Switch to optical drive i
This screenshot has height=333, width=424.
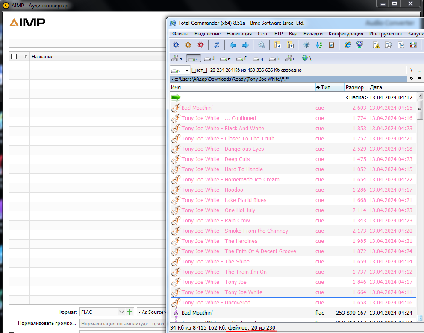click(290, 58)
